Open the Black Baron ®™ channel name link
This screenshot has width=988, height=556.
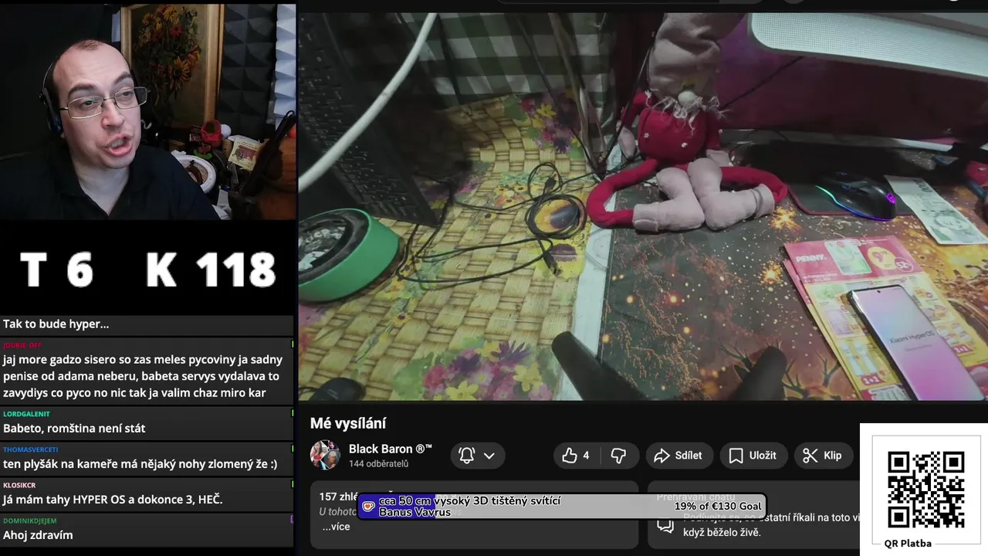pyautogui.click(x=391, y=449)
